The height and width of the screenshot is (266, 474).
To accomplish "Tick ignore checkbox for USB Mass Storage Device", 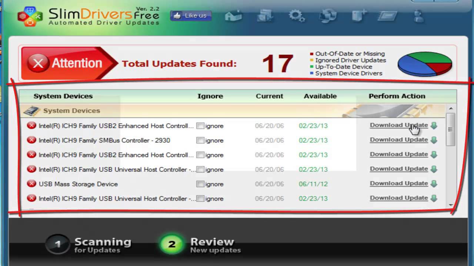I will [x=200, y=184].
